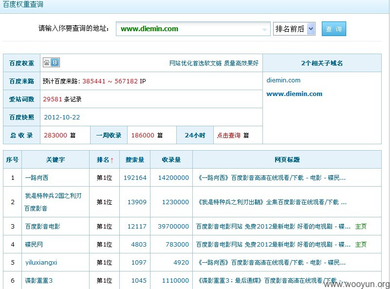Click the 点击查询 24-hour link
Image resolution: width=390 pixels, height=289 pixels.
(x=228, y=135)
